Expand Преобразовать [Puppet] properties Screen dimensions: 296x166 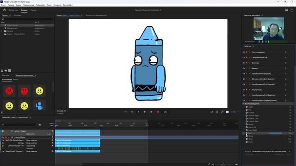(x=249, y=74)
